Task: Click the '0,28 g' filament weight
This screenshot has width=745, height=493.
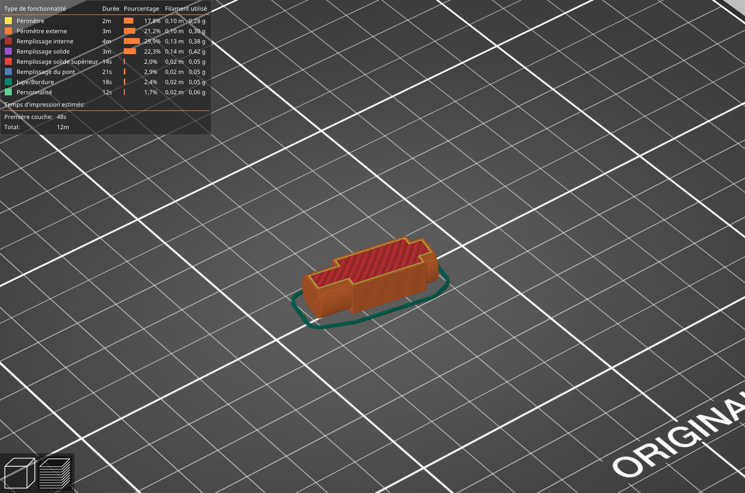Action: coord(197,21)
